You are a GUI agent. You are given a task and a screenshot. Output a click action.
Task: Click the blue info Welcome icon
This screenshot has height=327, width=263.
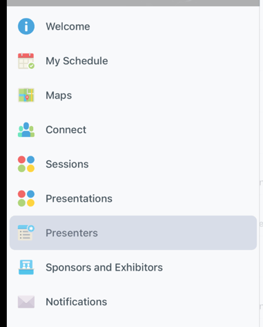click(26, 26)
